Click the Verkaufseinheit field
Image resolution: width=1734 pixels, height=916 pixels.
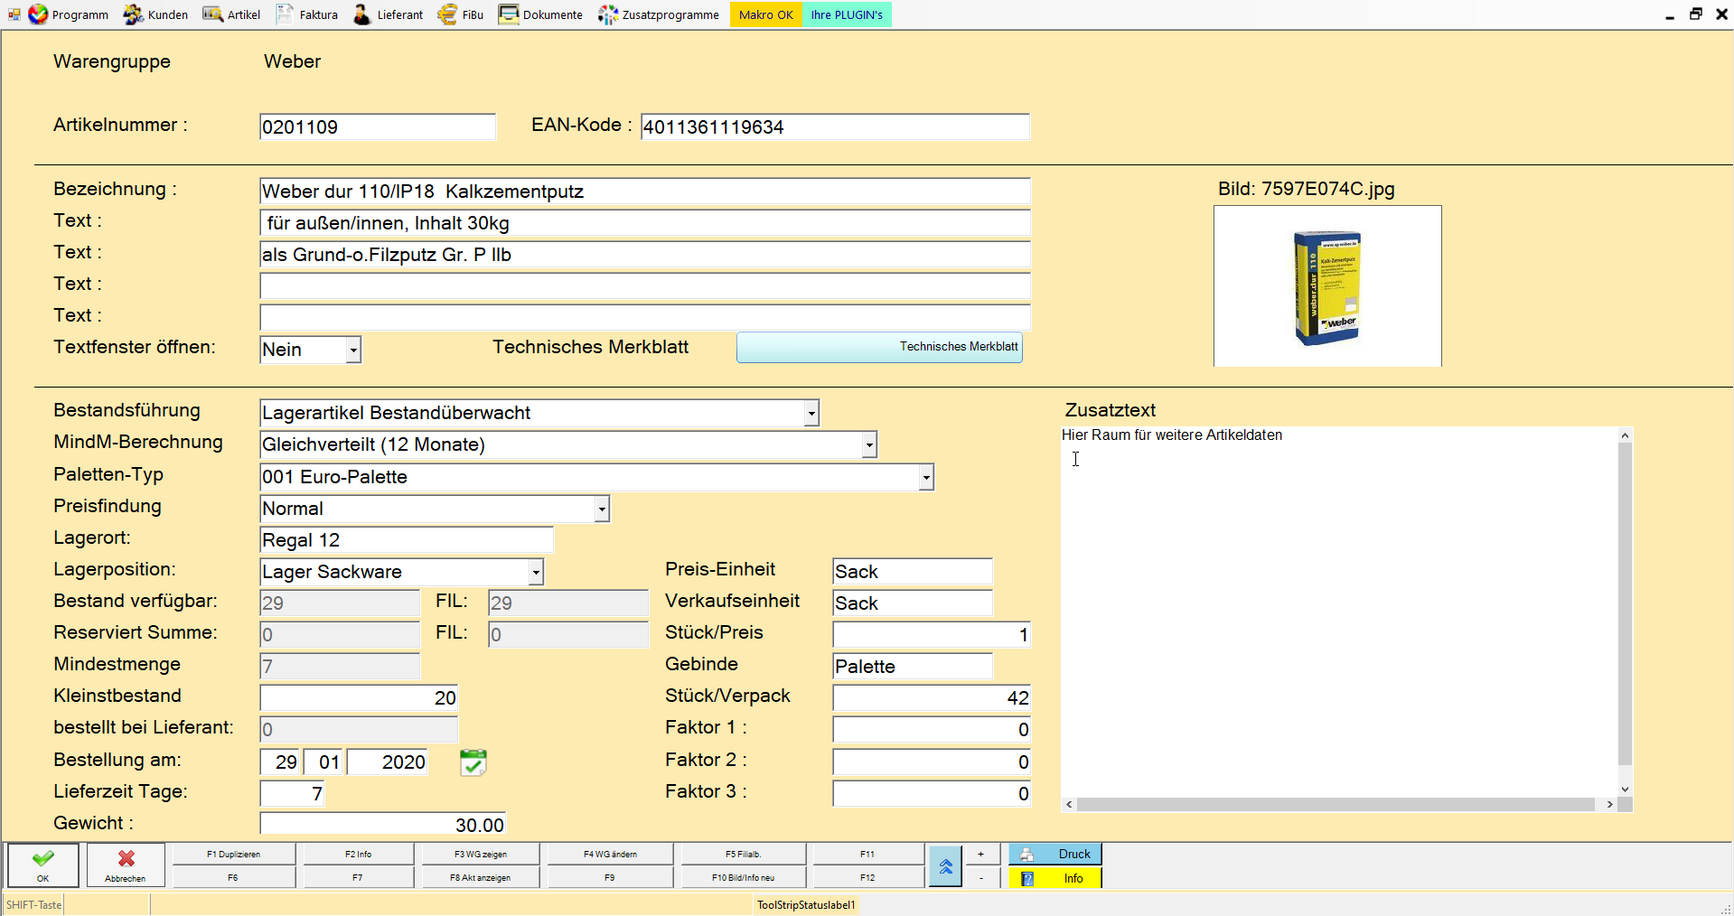913,603
